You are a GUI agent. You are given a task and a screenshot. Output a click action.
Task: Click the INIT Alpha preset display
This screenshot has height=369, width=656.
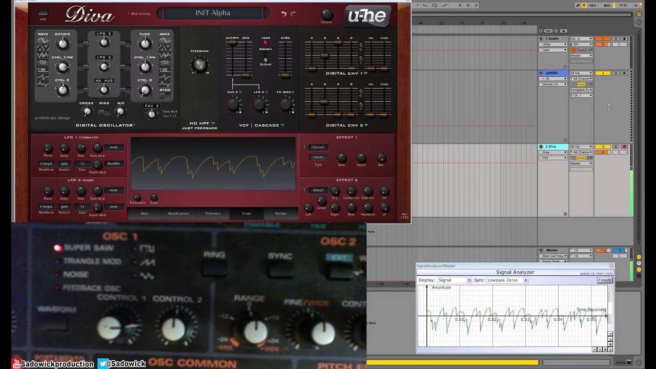(x=213, y=13)
